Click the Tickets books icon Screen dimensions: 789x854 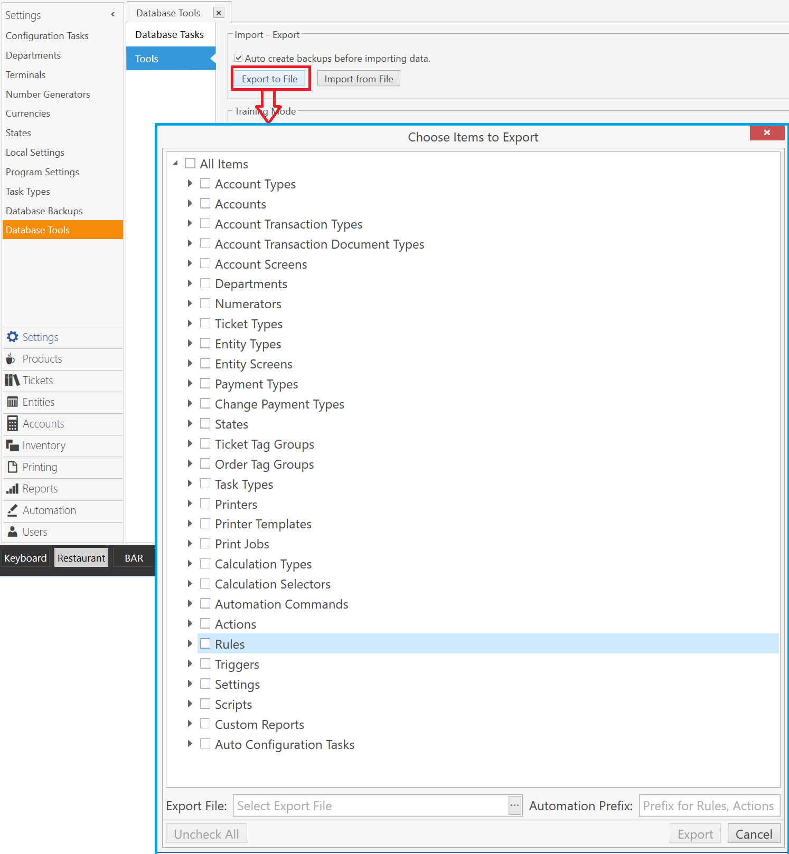pyautogui.click(x=12, y=380)
